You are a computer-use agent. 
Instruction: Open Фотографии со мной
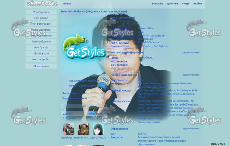click(x=74, y=93)
